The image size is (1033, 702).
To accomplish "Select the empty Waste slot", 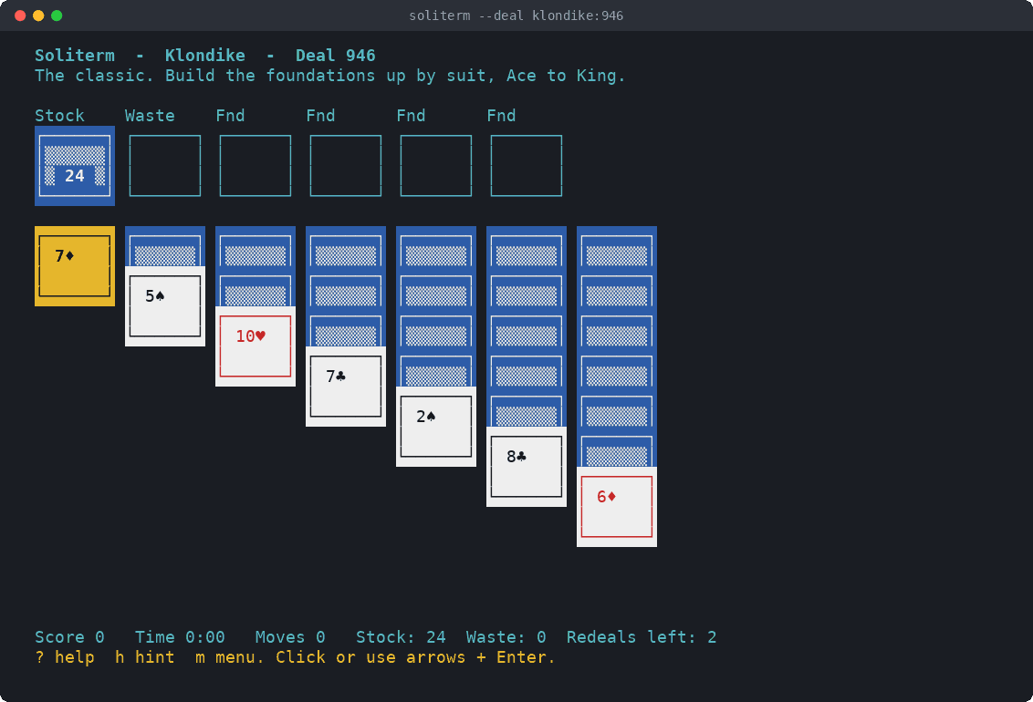I will pyautogui.click(x=164, y=166).
